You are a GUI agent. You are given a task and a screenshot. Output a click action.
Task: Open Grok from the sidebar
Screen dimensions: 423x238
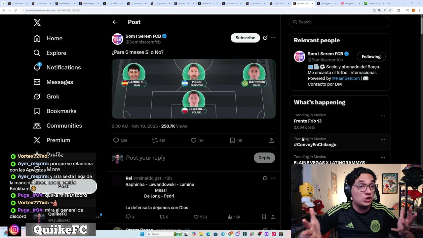coord(46,97)
